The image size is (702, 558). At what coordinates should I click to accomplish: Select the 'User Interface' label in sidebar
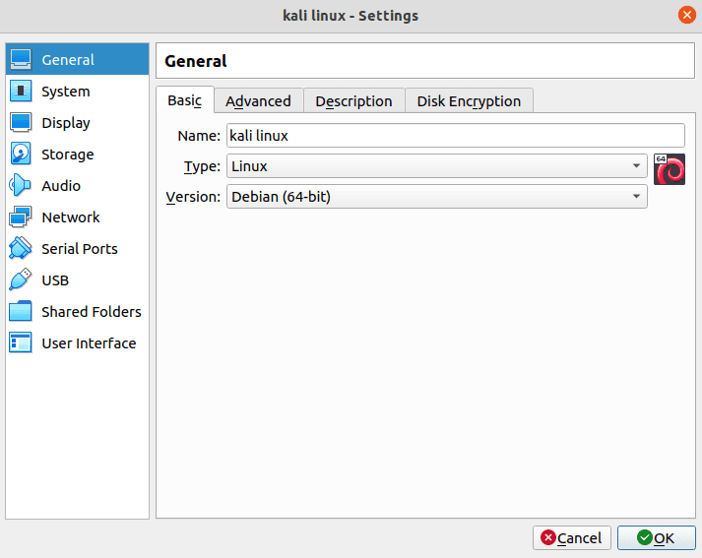pos(89,343)
